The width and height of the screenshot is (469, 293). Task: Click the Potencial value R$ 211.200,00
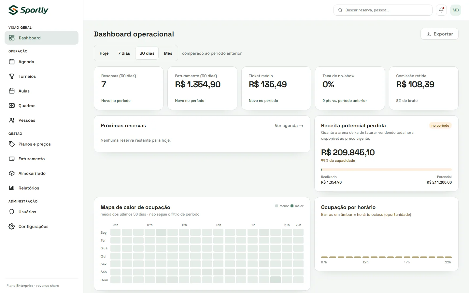point(439,182)
